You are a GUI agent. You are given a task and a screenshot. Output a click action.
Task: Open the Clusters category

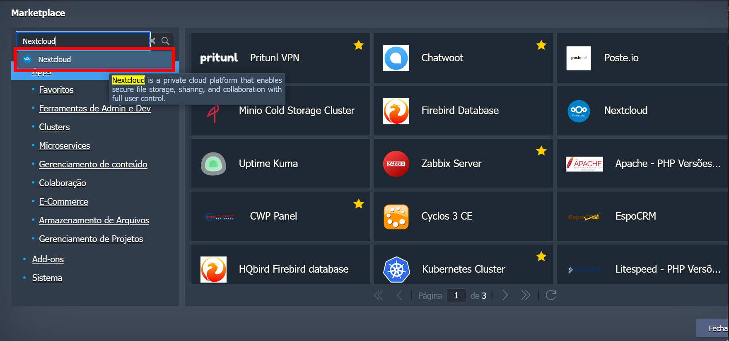[54, 127]
